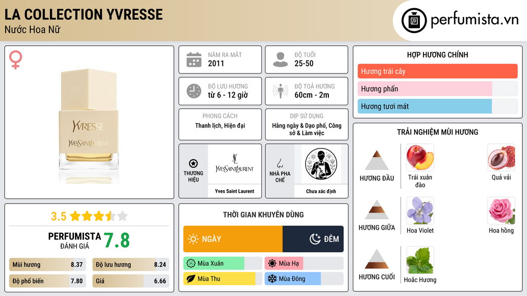The width and height of the screenshot is (527, 296).
Task: Click the sun icon for Mùa Hạ
Action: click(x=272, y=264)
